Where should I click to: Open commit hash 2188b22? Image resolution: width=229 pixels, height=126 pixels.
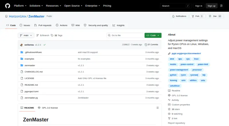click(x=126, y=45)
